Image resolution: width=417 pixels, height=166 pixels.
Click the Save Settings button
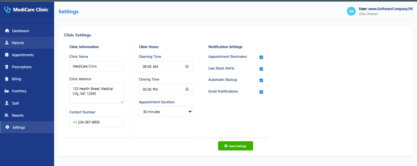235,146
